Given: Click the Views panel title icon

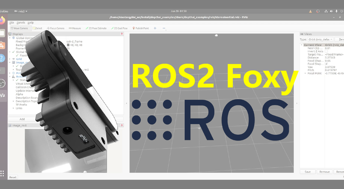Looking at the screenshot, I should click(x=301, y=34).
